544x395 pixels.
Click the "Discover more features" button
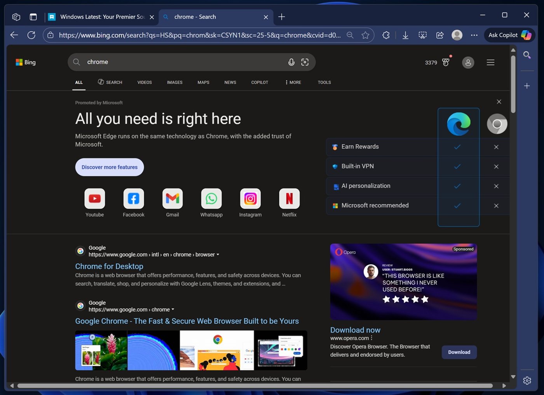(109, 167)
